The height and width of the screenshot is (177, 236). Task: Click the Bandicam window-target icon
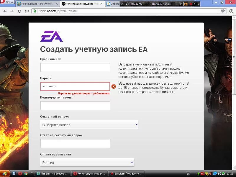[123, 4]
